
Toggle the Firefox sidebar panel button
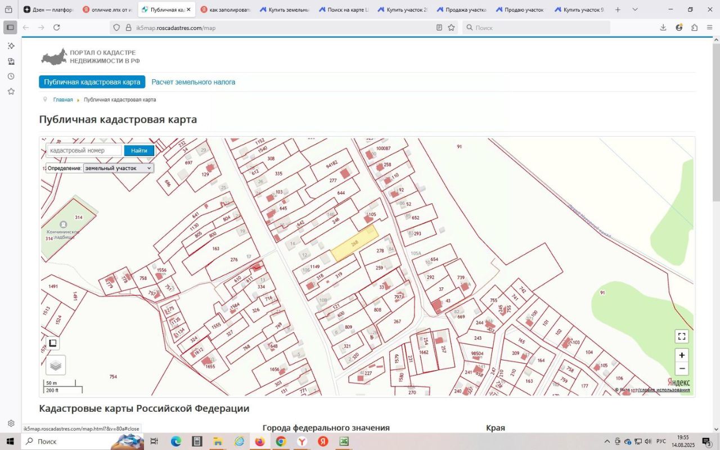10,28
